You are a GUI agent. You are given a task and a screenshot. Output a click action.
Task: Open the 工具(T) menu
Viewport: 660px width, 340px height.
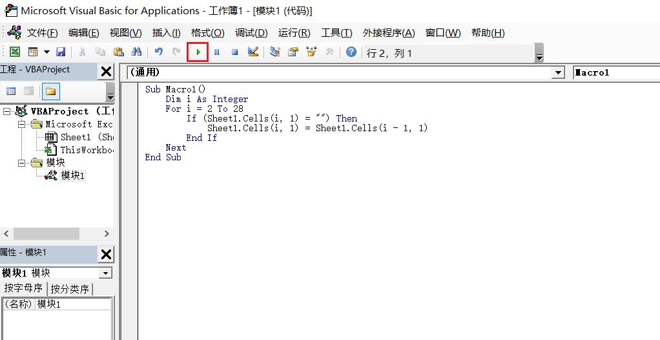[x=336, y=33]
